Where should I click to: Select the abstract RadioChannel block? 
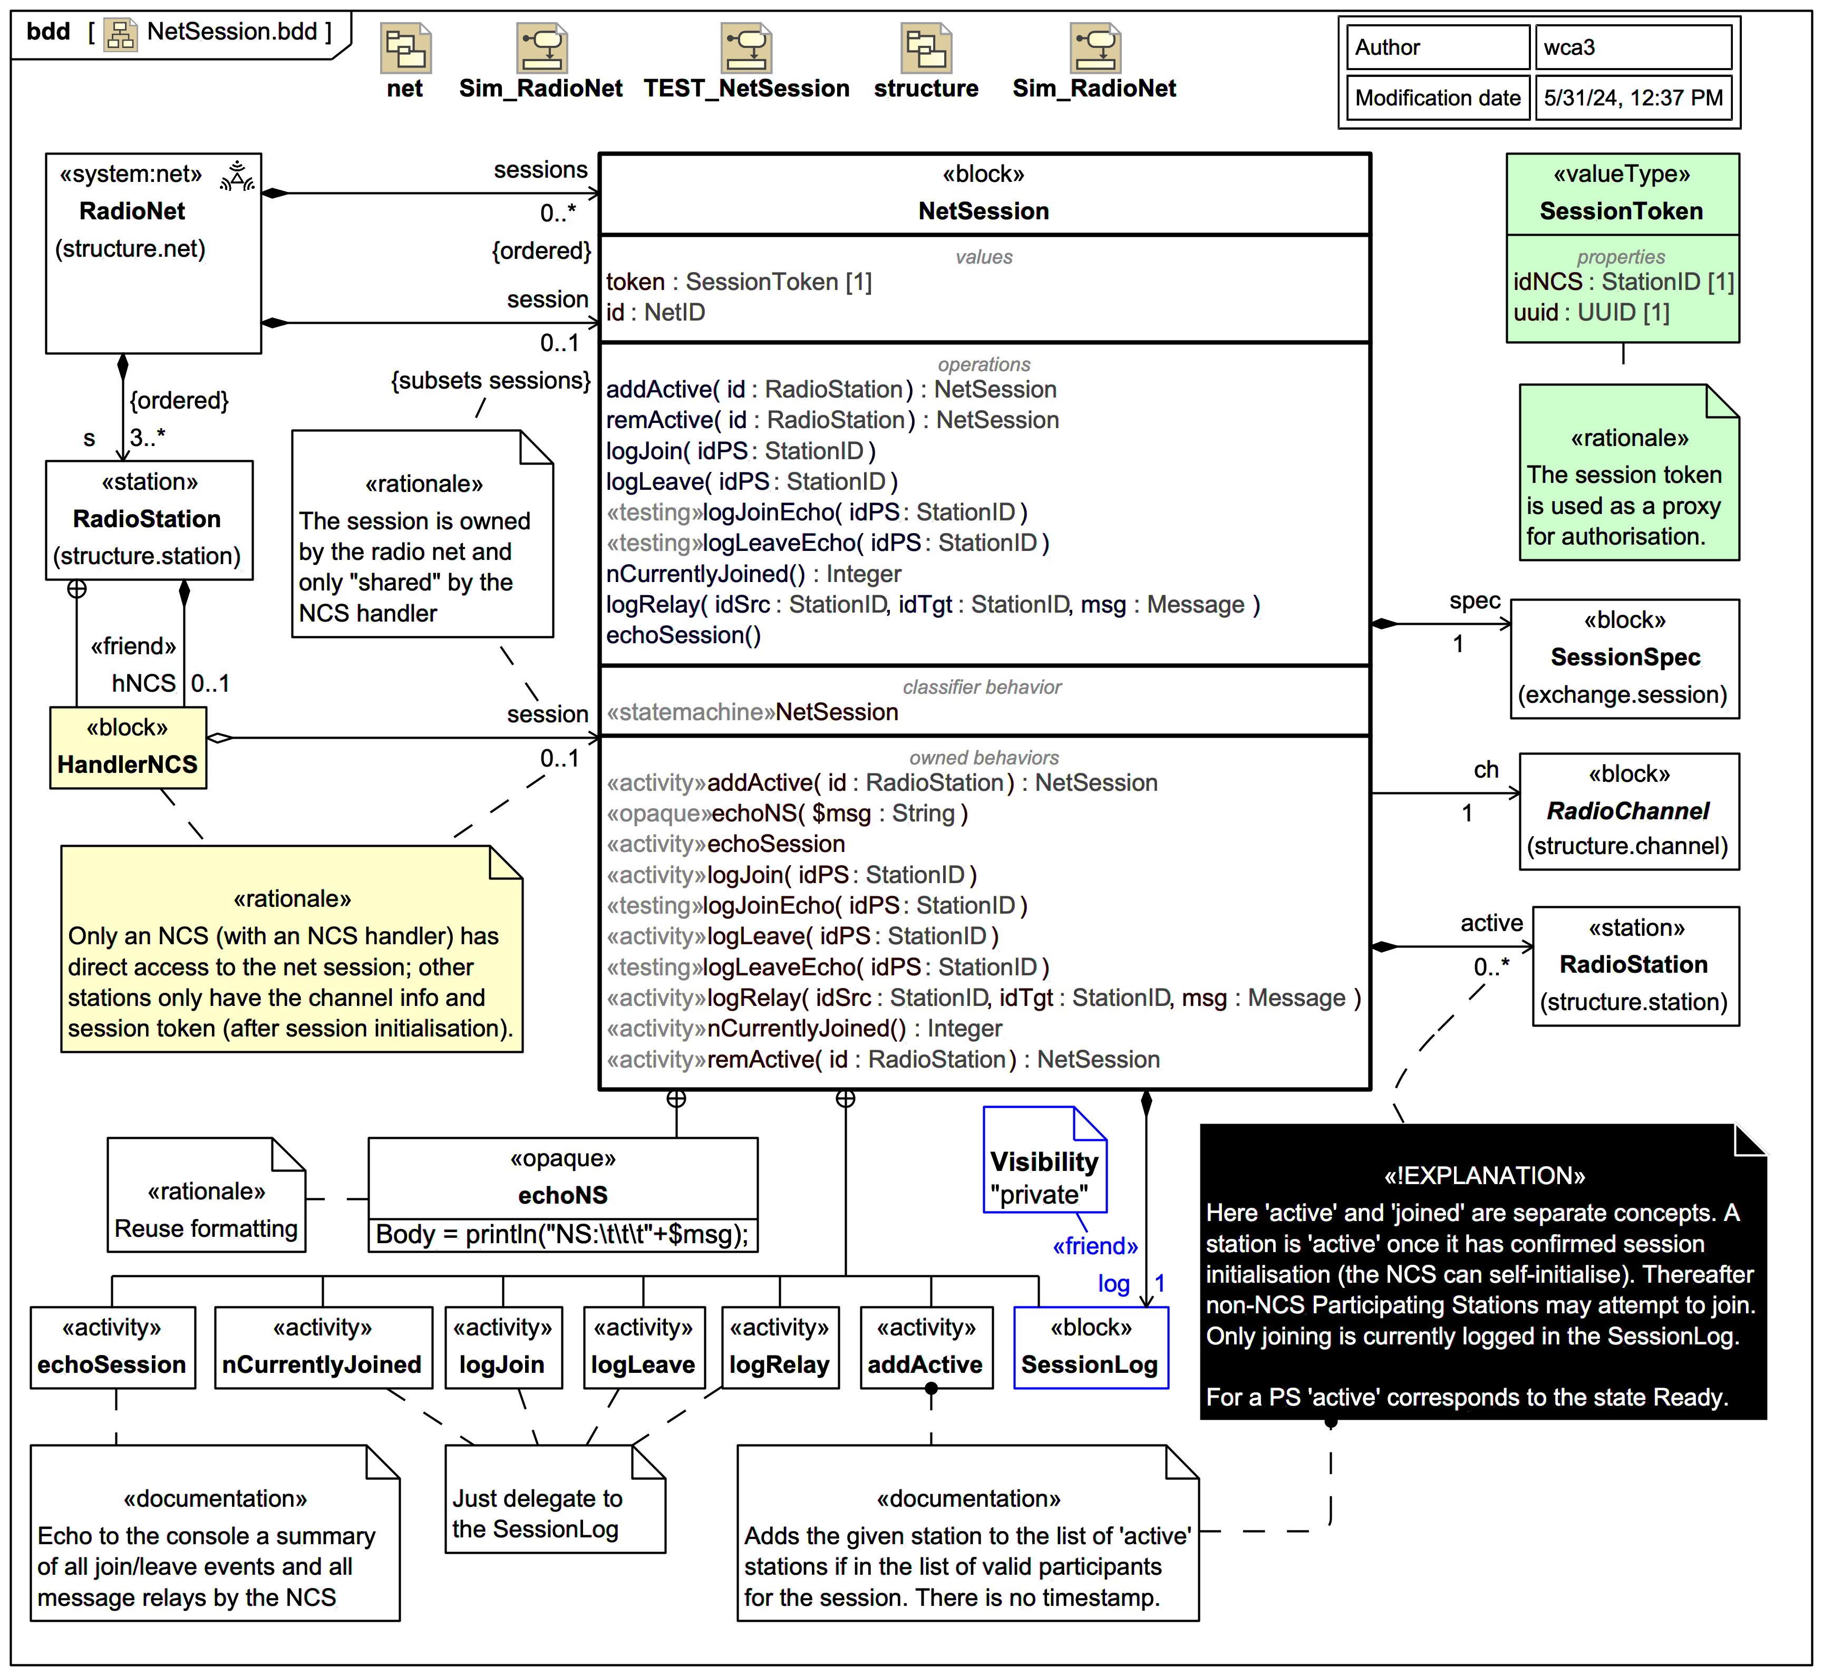coord(1628,811)
